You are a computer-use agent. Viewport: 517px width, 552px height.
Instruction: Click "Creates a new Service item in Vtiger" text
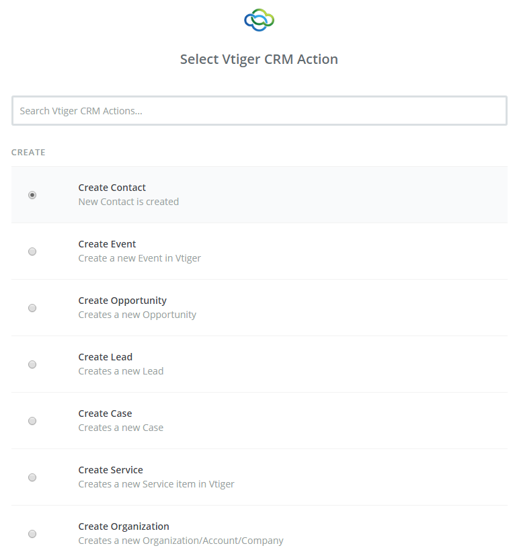(x=156, y=484)
